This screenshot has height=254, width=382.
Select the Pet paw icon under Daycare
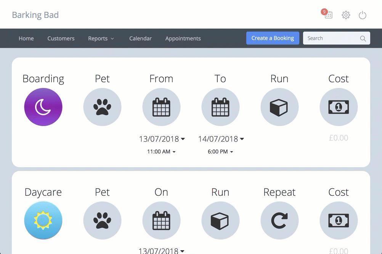(x=102, y=220)
